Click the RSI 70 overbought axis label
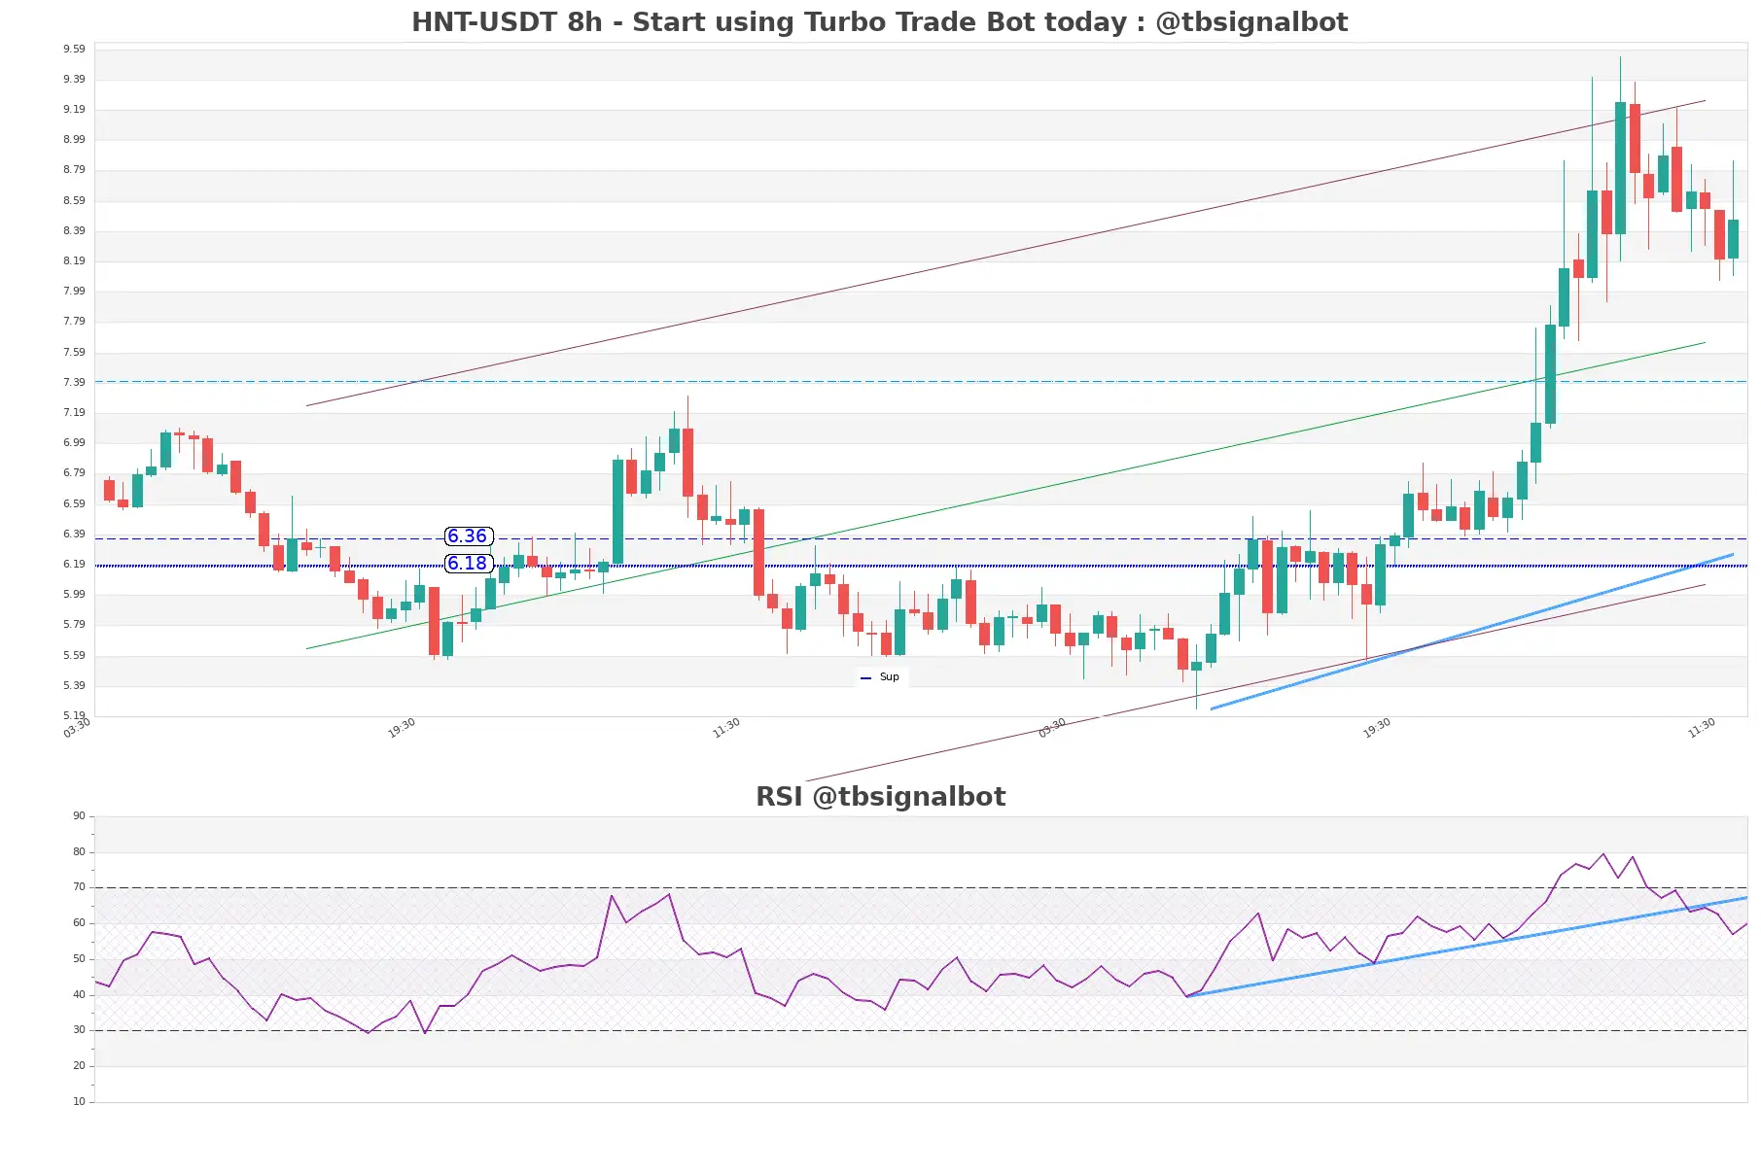Screen dimensions: 1761x1174 [79, 886]
